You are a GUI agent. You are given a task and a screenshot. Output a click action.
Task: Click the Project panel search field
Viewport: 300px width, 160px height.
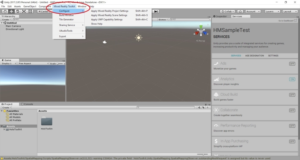click(x=166, y=108)
